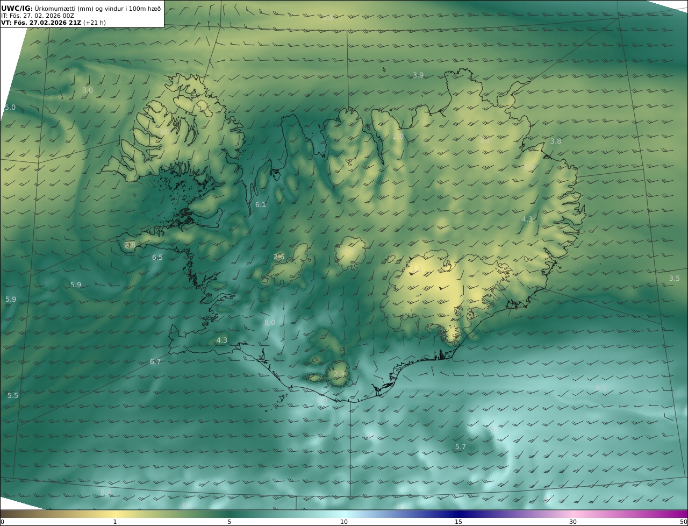The height and width of the screenshot is (526, 688).
Task: Select the 2.6 value label
Action: [x=279, y=257]
